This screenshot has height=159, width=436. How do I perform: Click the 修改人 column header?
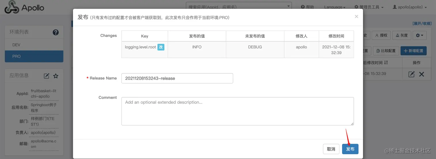301,36
